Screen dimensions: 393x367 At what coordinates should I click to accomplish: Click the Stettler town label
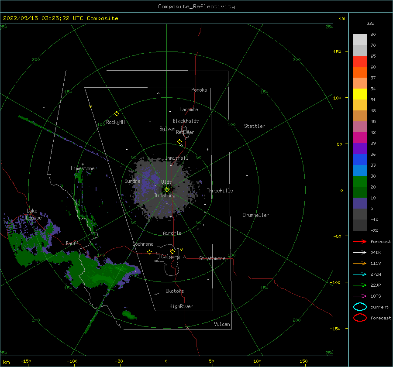255,126
